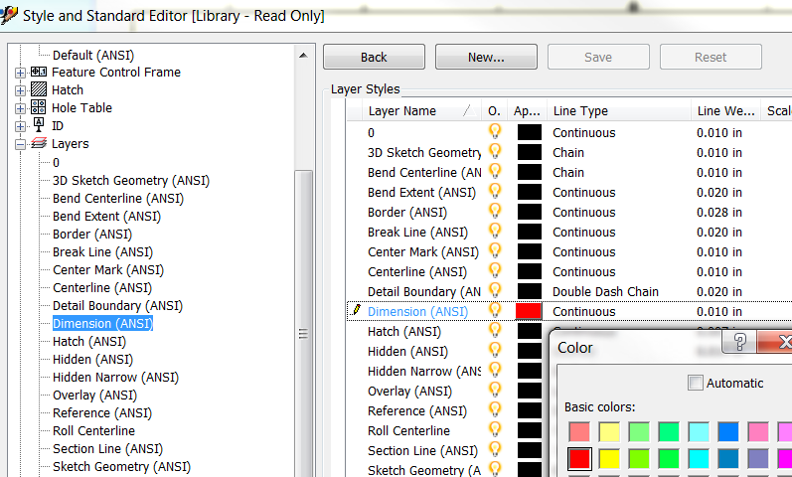Select Bend Centerline (ANSI) tree item

coord(118,198)
